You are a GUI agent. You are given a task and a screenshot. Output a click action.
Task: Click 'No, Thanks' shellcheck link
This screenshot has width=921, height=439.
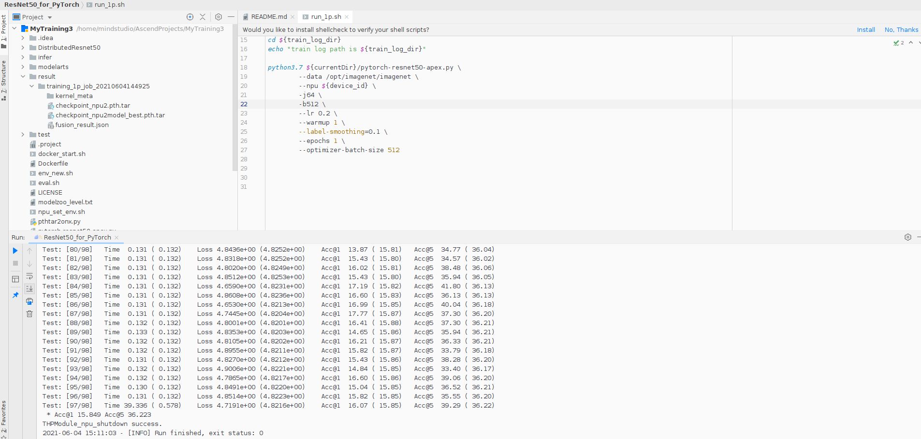click(x=901, y=30)
